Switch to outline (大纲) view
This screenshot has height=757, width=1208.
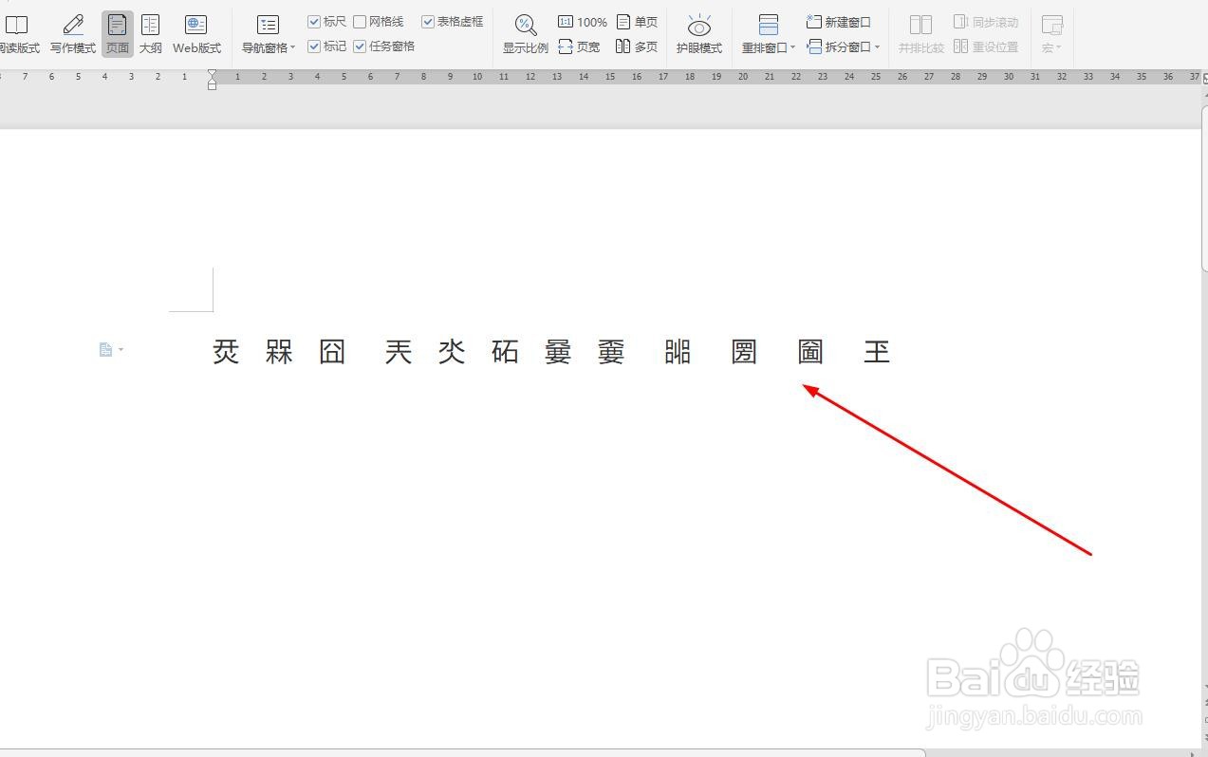[x=151, y=34]
